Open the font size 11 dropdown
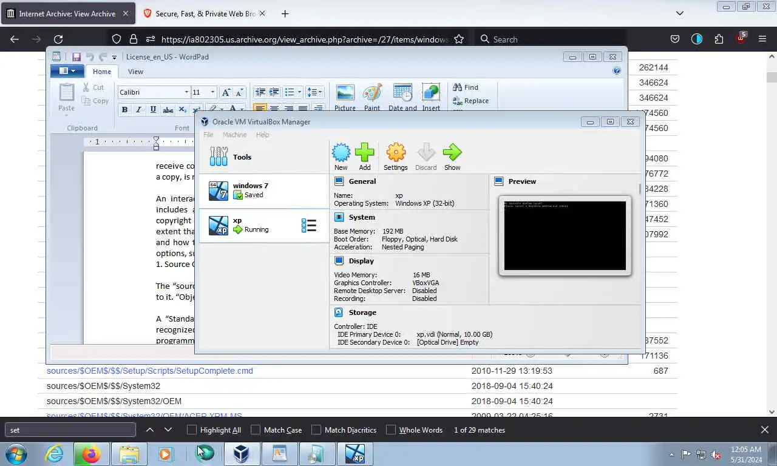The image size is (777, 466). [x=212, y=92]
